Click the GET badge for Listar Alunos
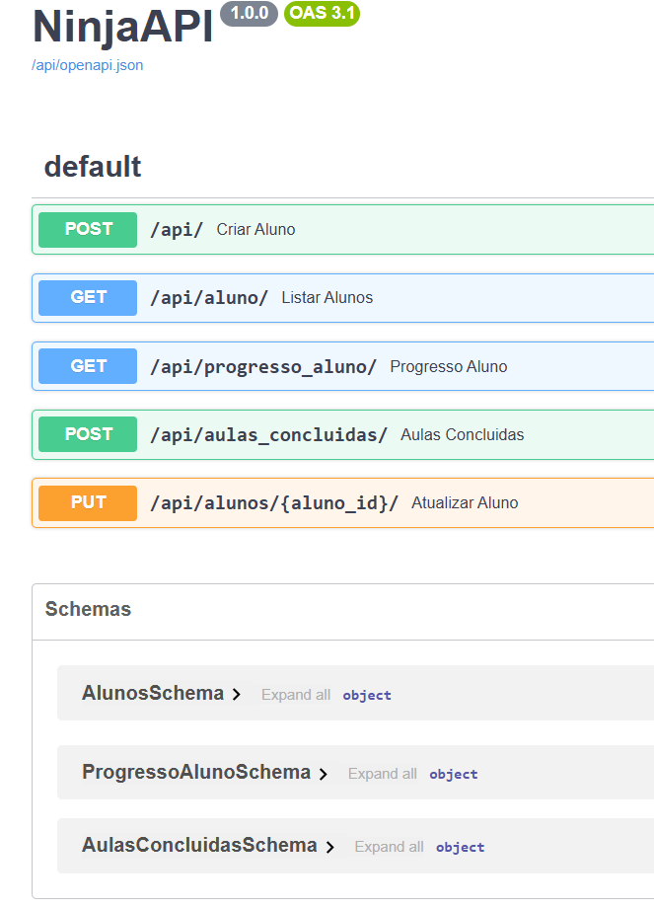Viewport: 654px width, 909px height. coord(88,298)
